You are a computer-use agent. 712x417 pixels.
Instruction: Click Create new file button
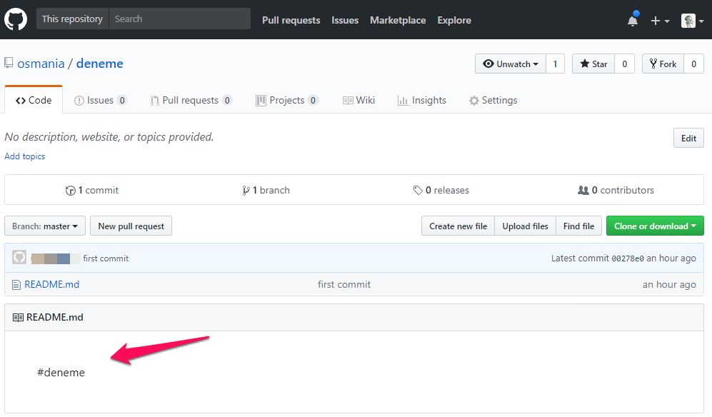click(458, 226)
